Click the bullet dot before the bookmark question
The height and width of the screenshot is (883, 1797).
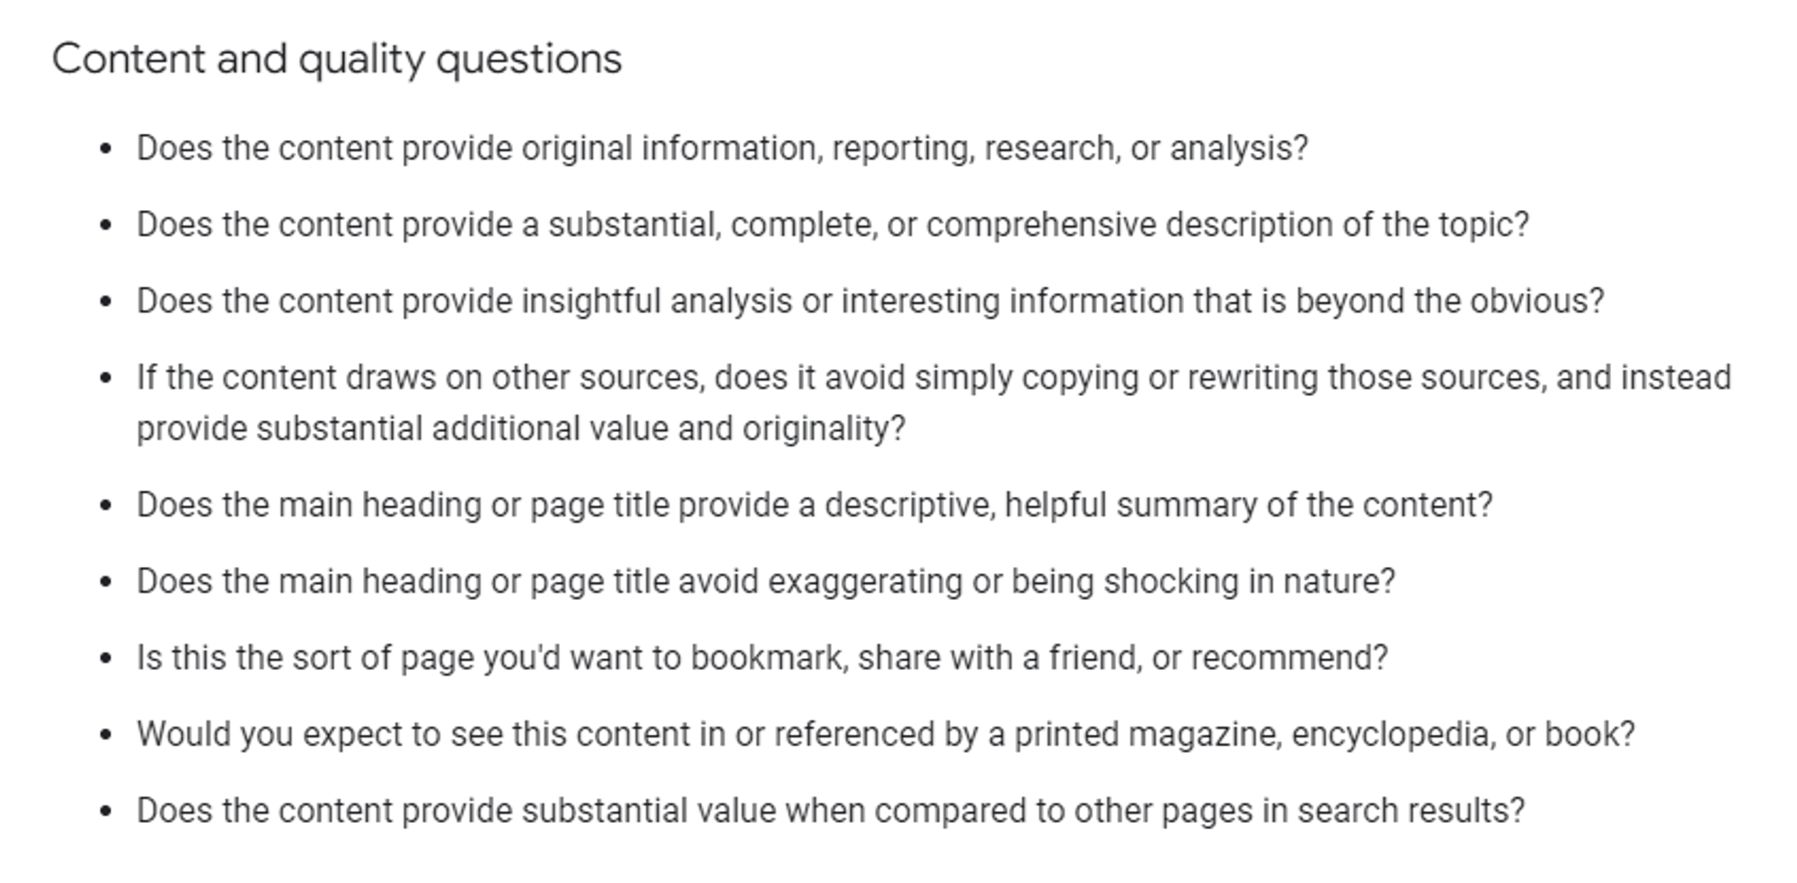(x=106, y=658)
